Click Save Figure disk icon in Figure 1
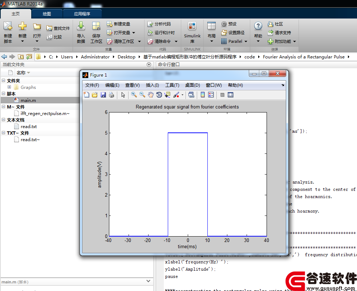The image size is (357, 291). coord(103,95)
